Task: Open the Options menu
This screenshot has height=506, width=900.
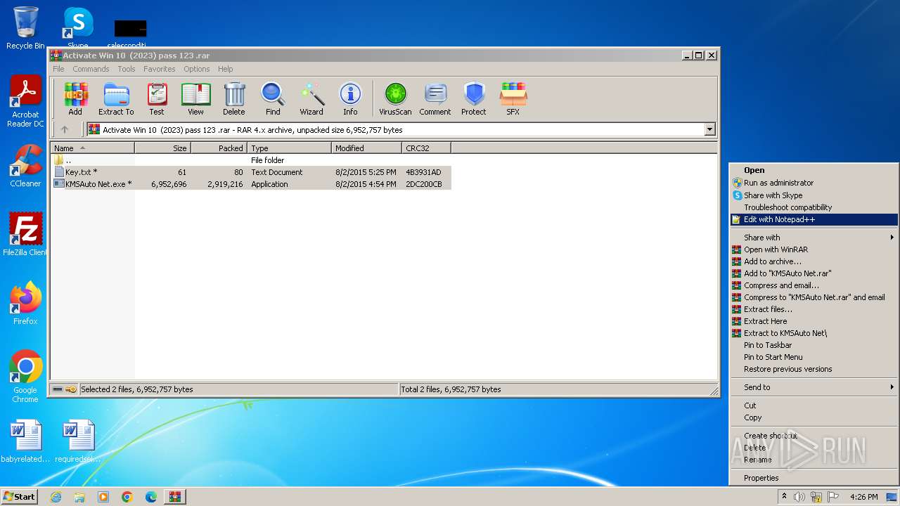Action: (197, 69)
